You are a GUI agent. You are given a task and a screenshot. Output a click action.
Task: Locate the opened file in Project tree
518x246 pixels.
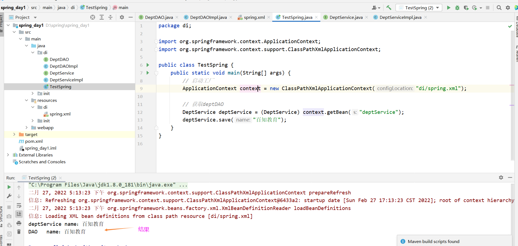tap(93, 17)
